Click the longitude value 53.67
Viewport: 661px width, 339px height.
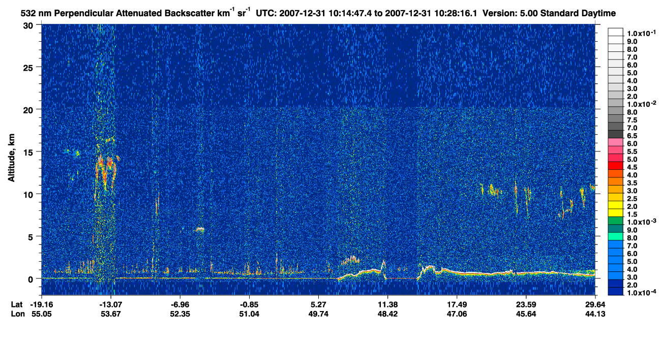(111, 314)
